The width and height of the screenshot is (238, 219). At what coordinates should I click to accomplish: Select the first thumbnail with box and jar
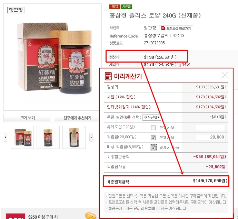22,137
